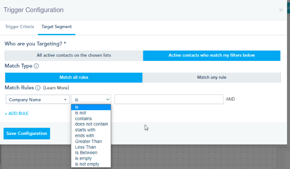Click the Match Rules info icon
Viewport: 290px width, 169px height.
point(38,88)
